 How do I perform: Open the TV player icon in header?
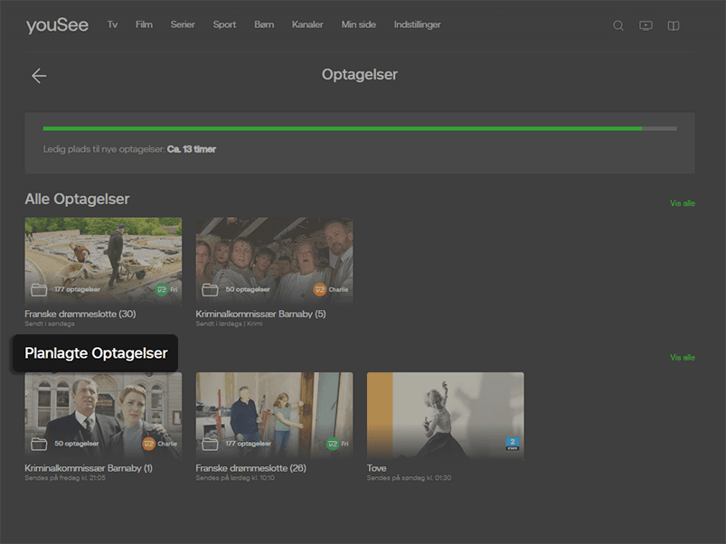click(646, 25)
